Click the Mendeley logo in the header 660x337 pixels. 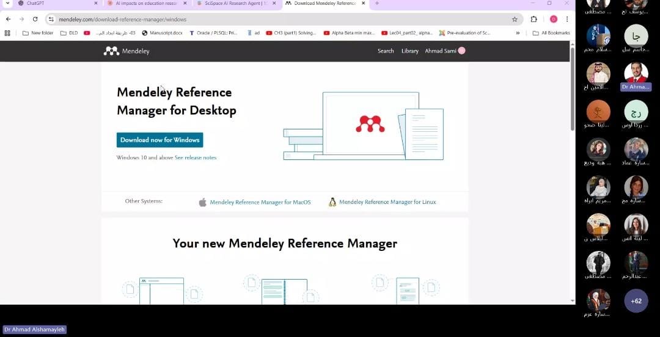coord(126,51)
